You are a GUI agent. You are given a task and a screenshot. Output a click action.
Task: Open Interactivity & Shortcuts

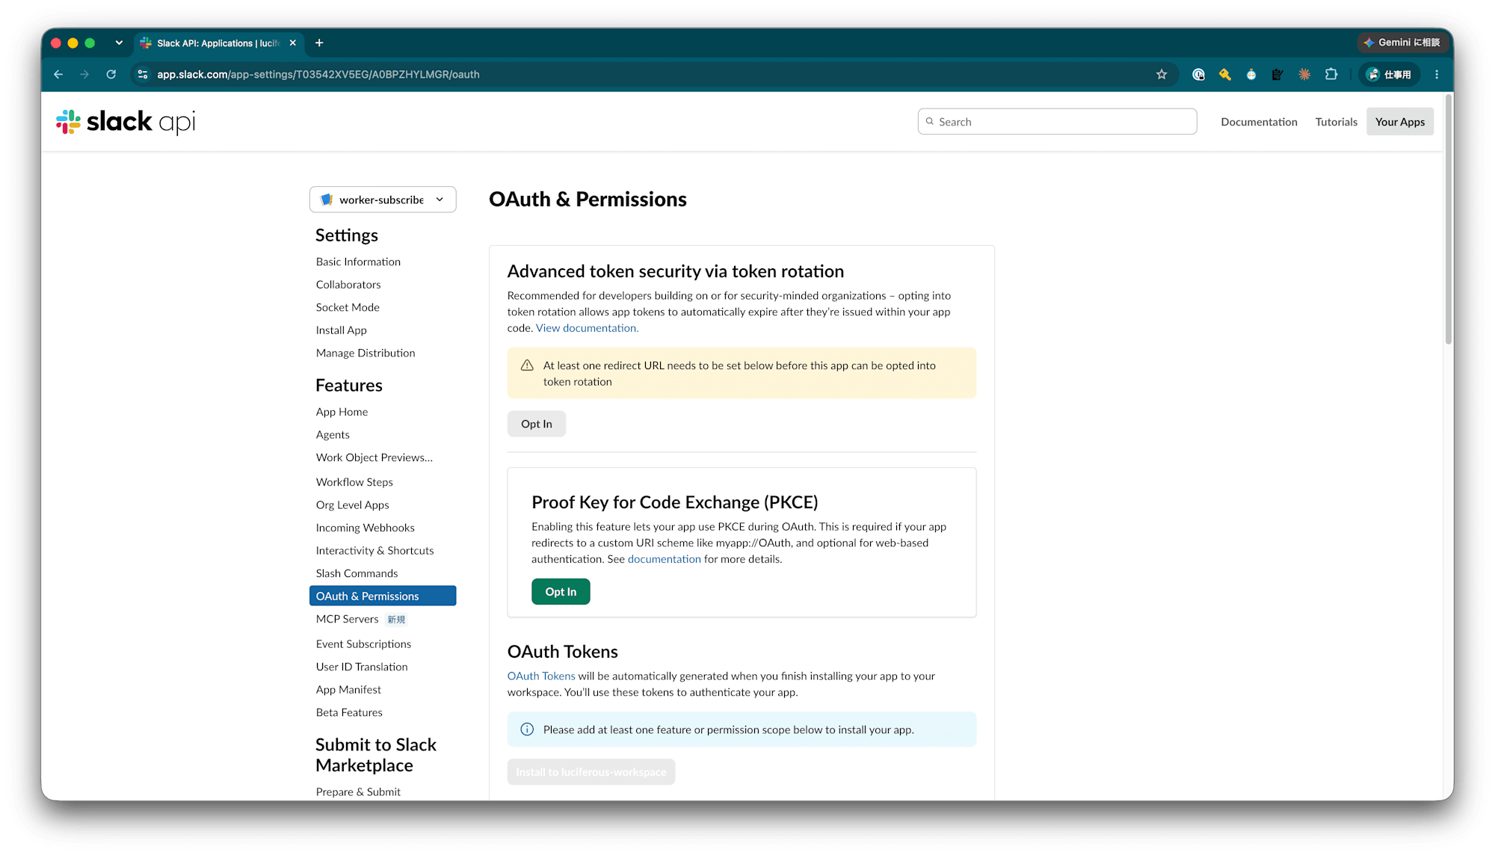coord(374,550)
